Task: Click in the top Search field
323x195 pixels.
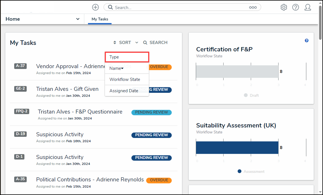Action: (x=179, y=8)
